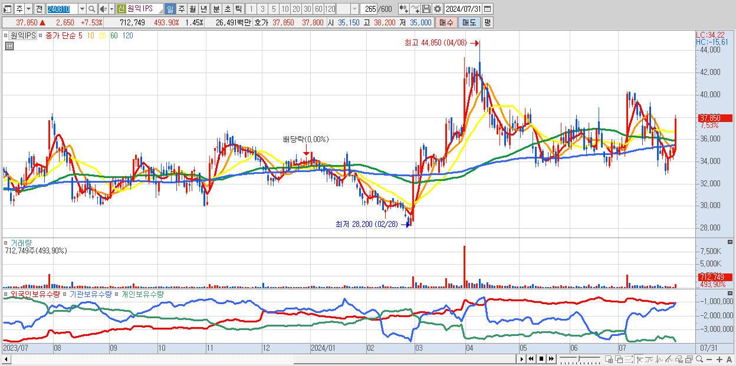Click the 개인보유수량 indicator label
The width and height of the screenshot is (736, 366).
pyautogui.click(x=142, y=294)
